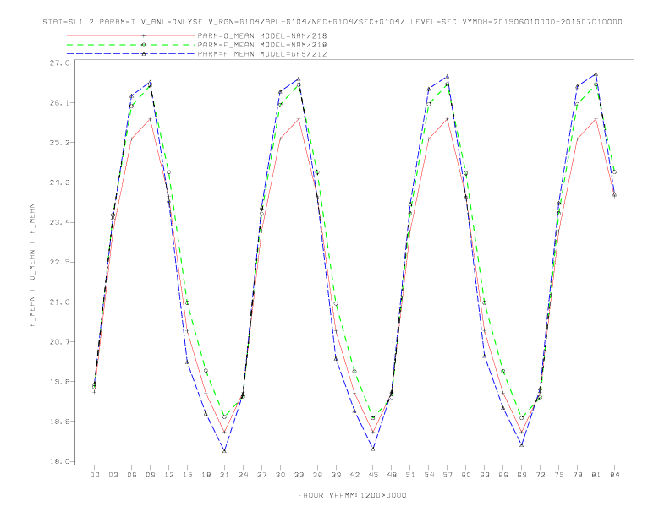
Task: Click y-axis tick label 19.8
Action: tap(59, 382)
